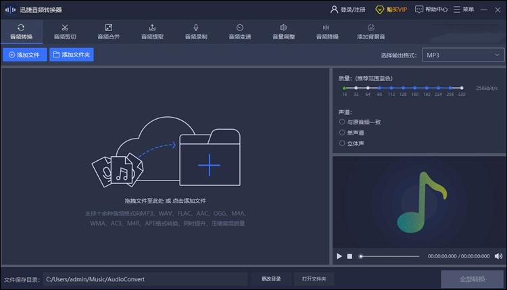The width and height of the screenshot is (507, 290).
Task: Click the output directory path field
Action: tap(145, 279)
